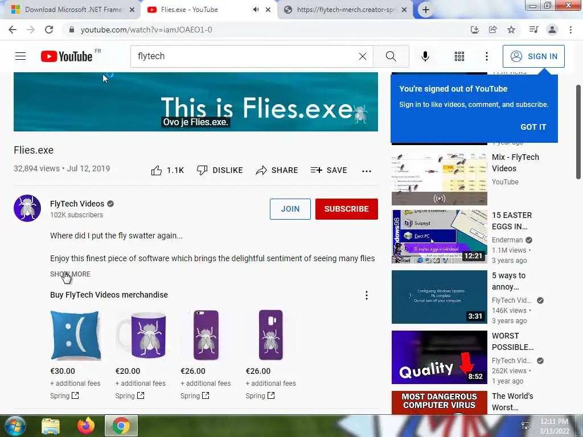Open the 5 ways to annoy video title
Viewport: 583px width, 437px height.
coord(508,281)
